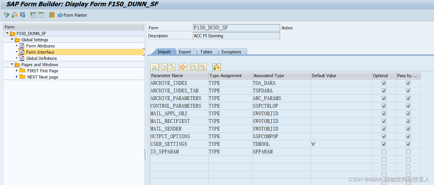Toggle Pass by value checkbox for MAIL_RECIPIENT
This screenshot has height=185, width=434.
(x=408, y=121)
